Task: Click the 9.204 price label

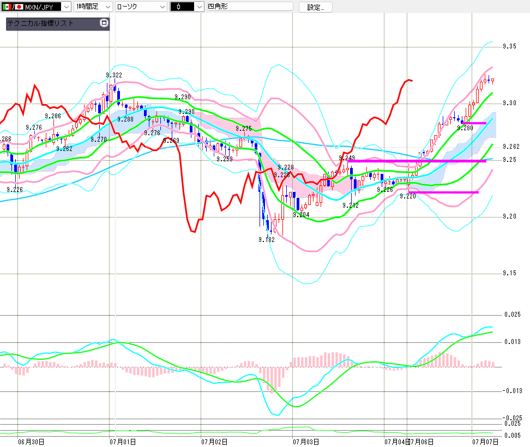Action: click(x=301, y=215)
